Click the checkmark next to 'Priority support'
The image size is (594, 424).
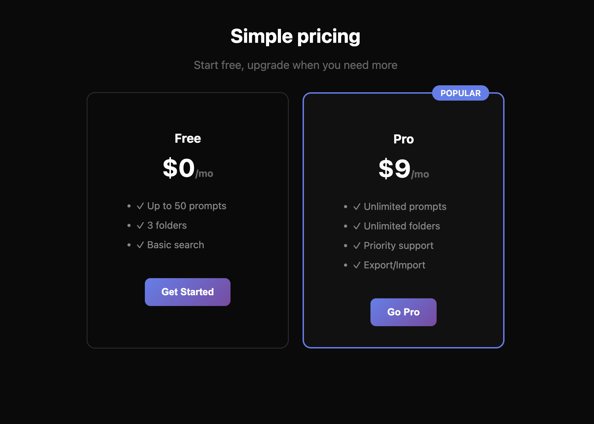pos(356,245)
